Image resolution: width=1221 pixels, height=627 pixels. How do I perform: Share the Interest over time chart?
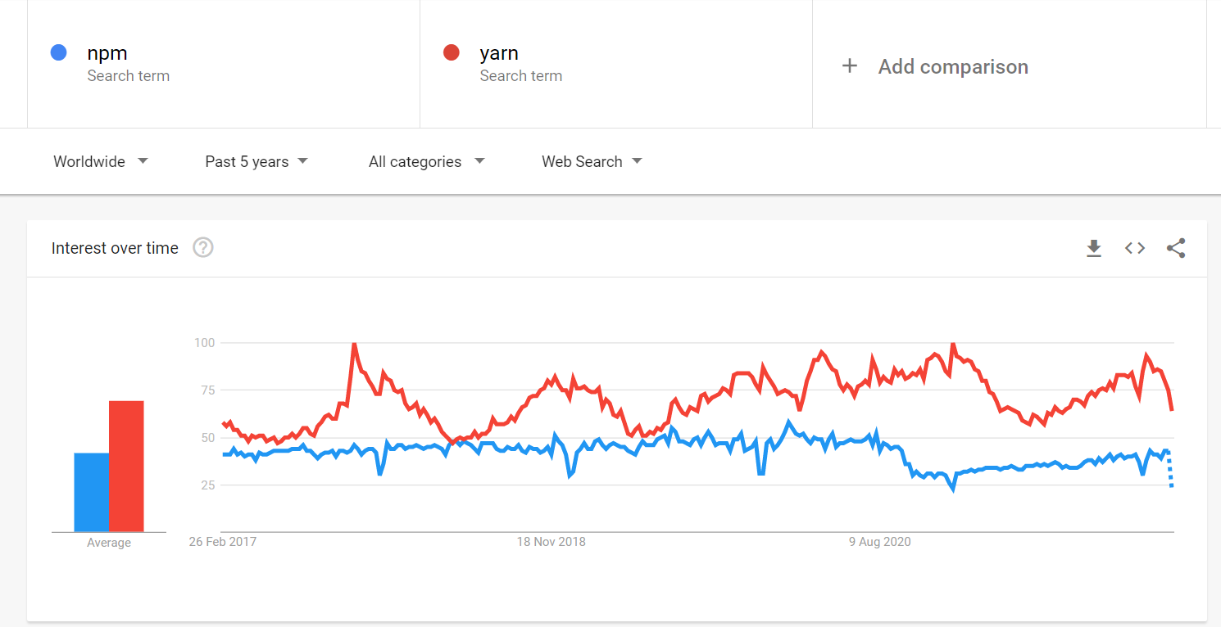[1177, 248]
